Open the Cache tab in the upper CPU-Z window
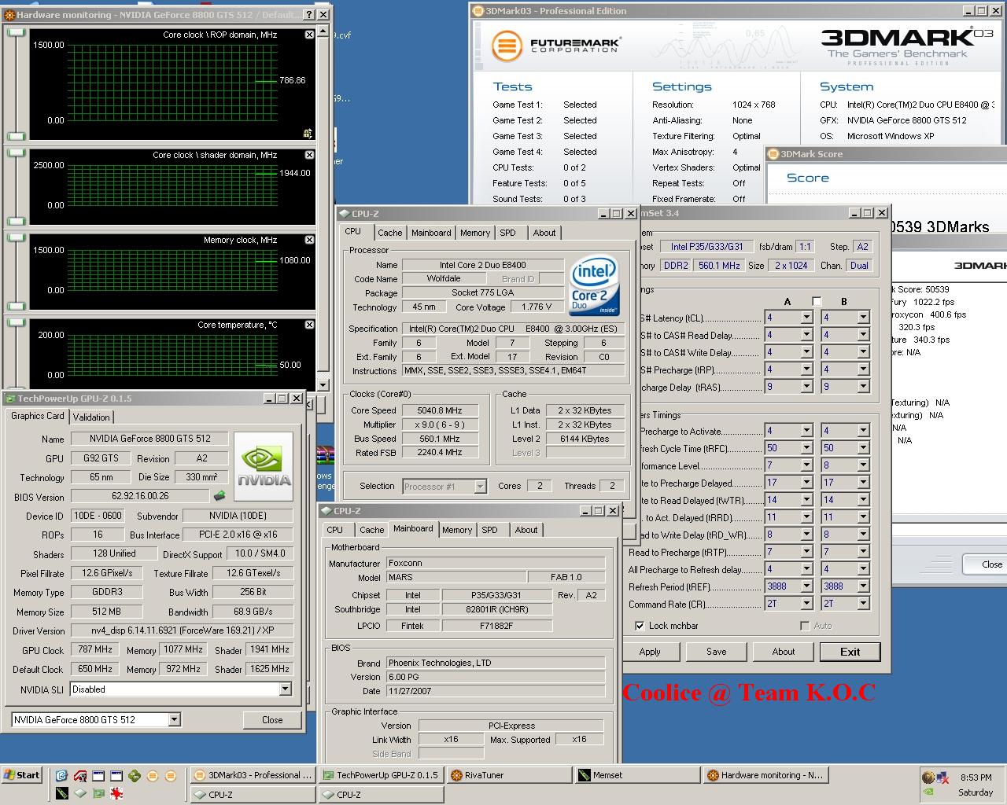 389,233
